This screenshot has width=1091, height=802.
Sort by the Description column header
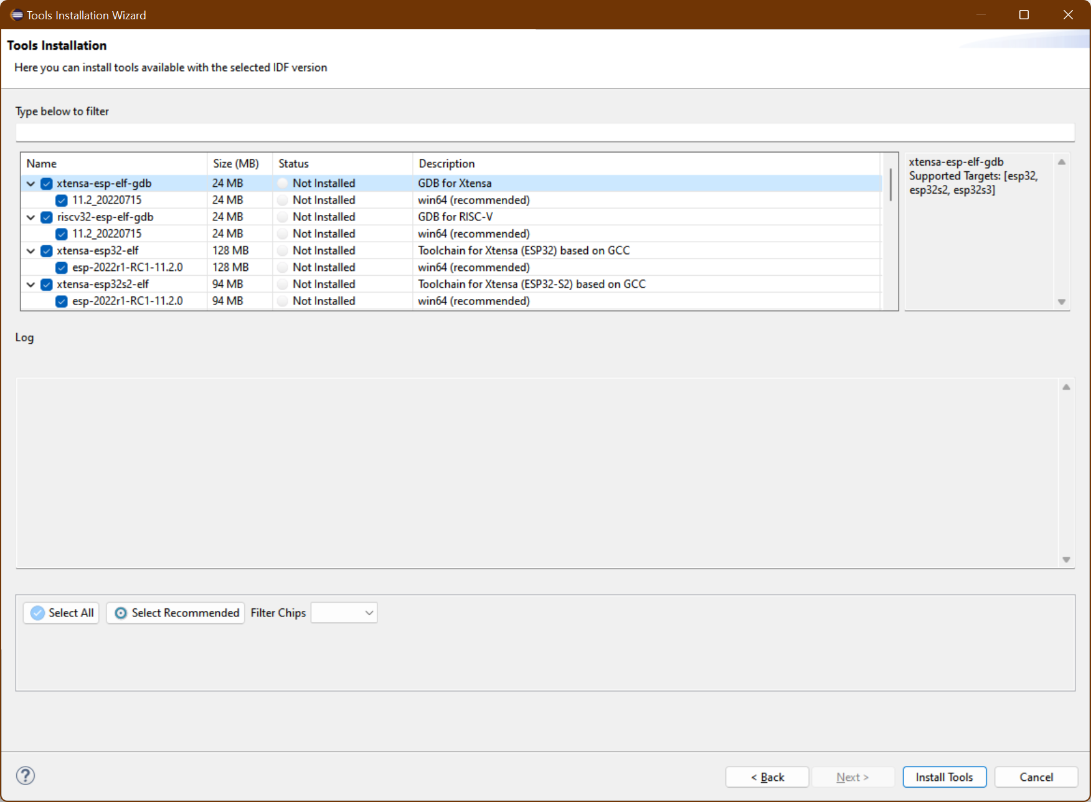(x=646, y=164)
